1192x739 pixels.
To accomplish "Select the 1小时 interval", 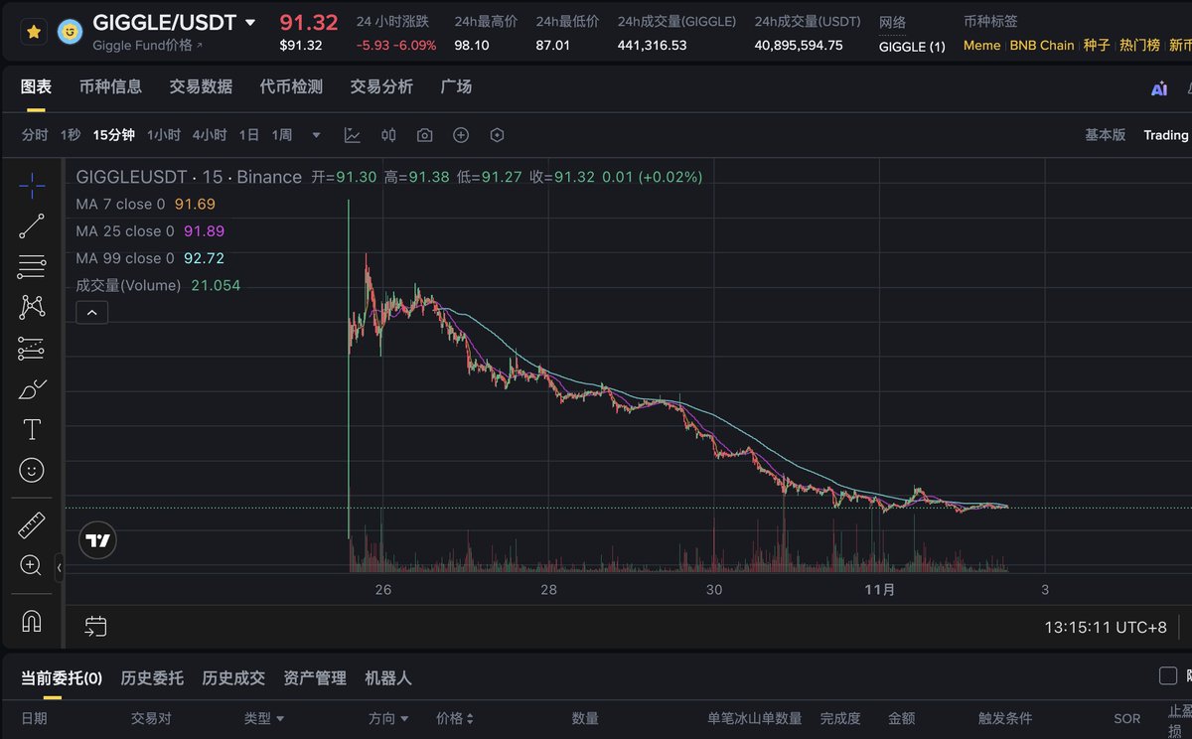I will click(x=164, y=135).
